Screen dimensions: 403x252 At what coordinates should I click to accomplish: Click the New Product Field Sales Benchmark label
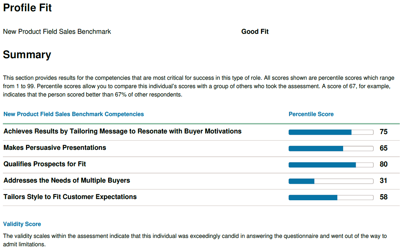click(57, 32)
